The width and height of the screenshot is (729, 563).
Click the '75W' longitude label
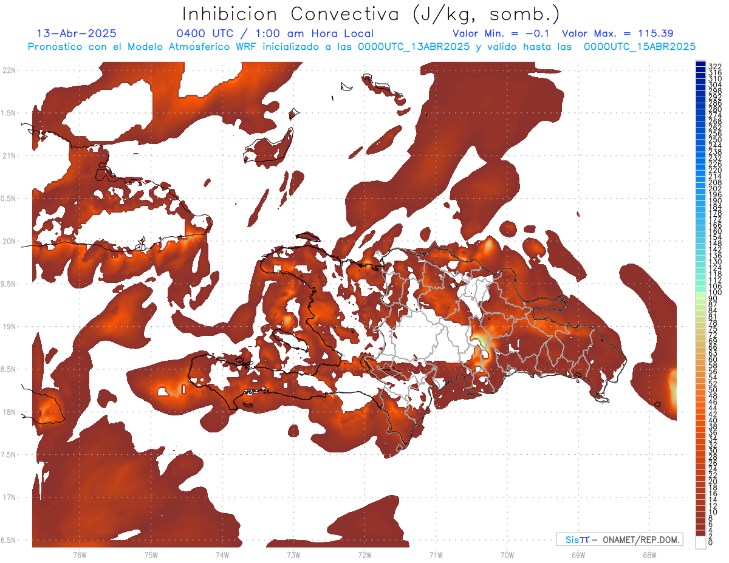[151, 554]
